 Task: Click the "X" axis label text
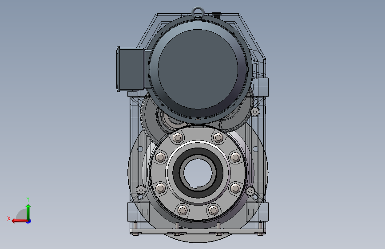point(9,218)
